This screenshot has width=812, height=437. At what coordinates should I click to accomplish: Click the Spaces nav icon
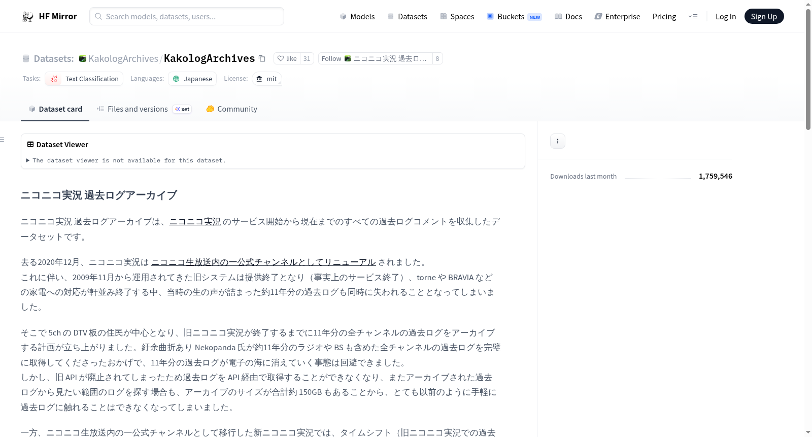(x=444, y=17)
